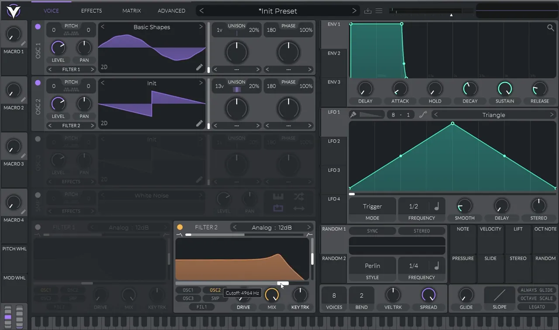The image size is (559, 330).
Task: Click the Filter 2 MIX knob
Action: [x=272, y=295]
